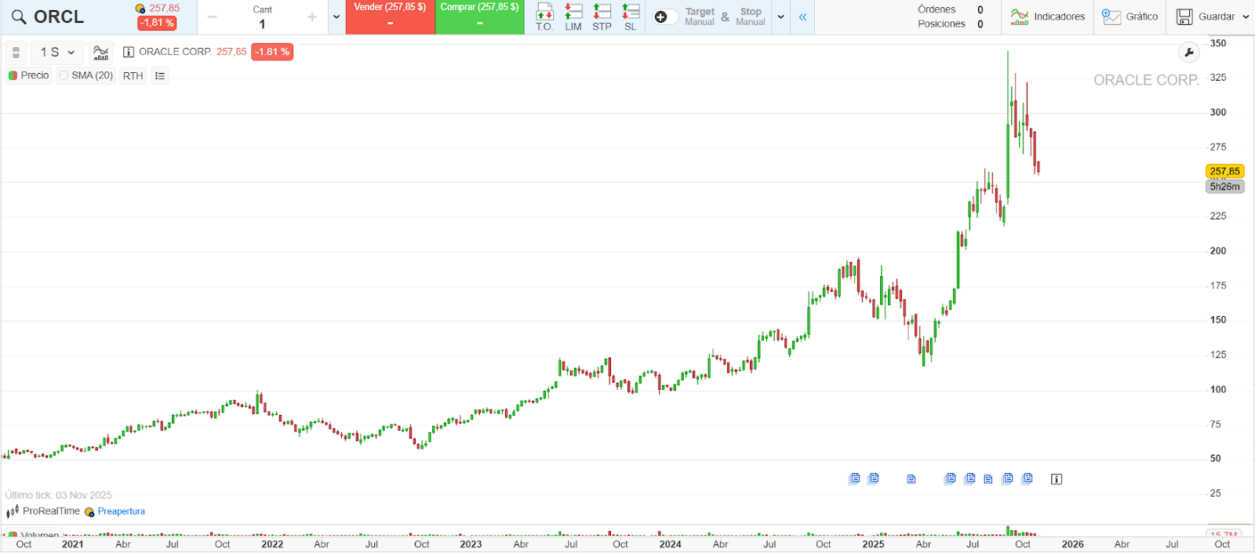Click the 2024 label on time axis
The image size is (1255, 553).
pos(670,544)
